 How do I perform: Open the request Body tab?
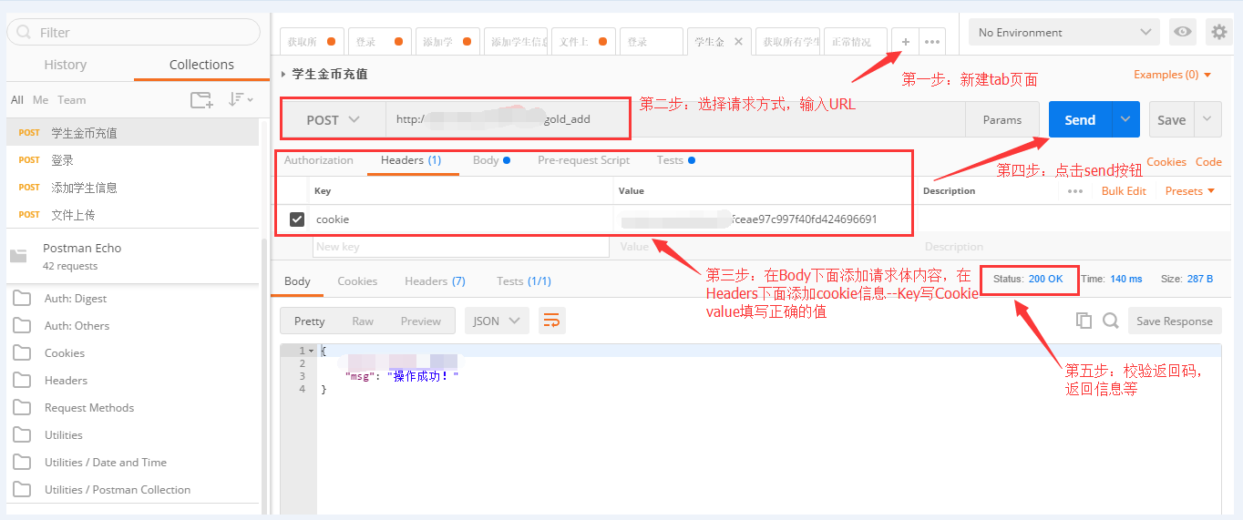(491, 160)
